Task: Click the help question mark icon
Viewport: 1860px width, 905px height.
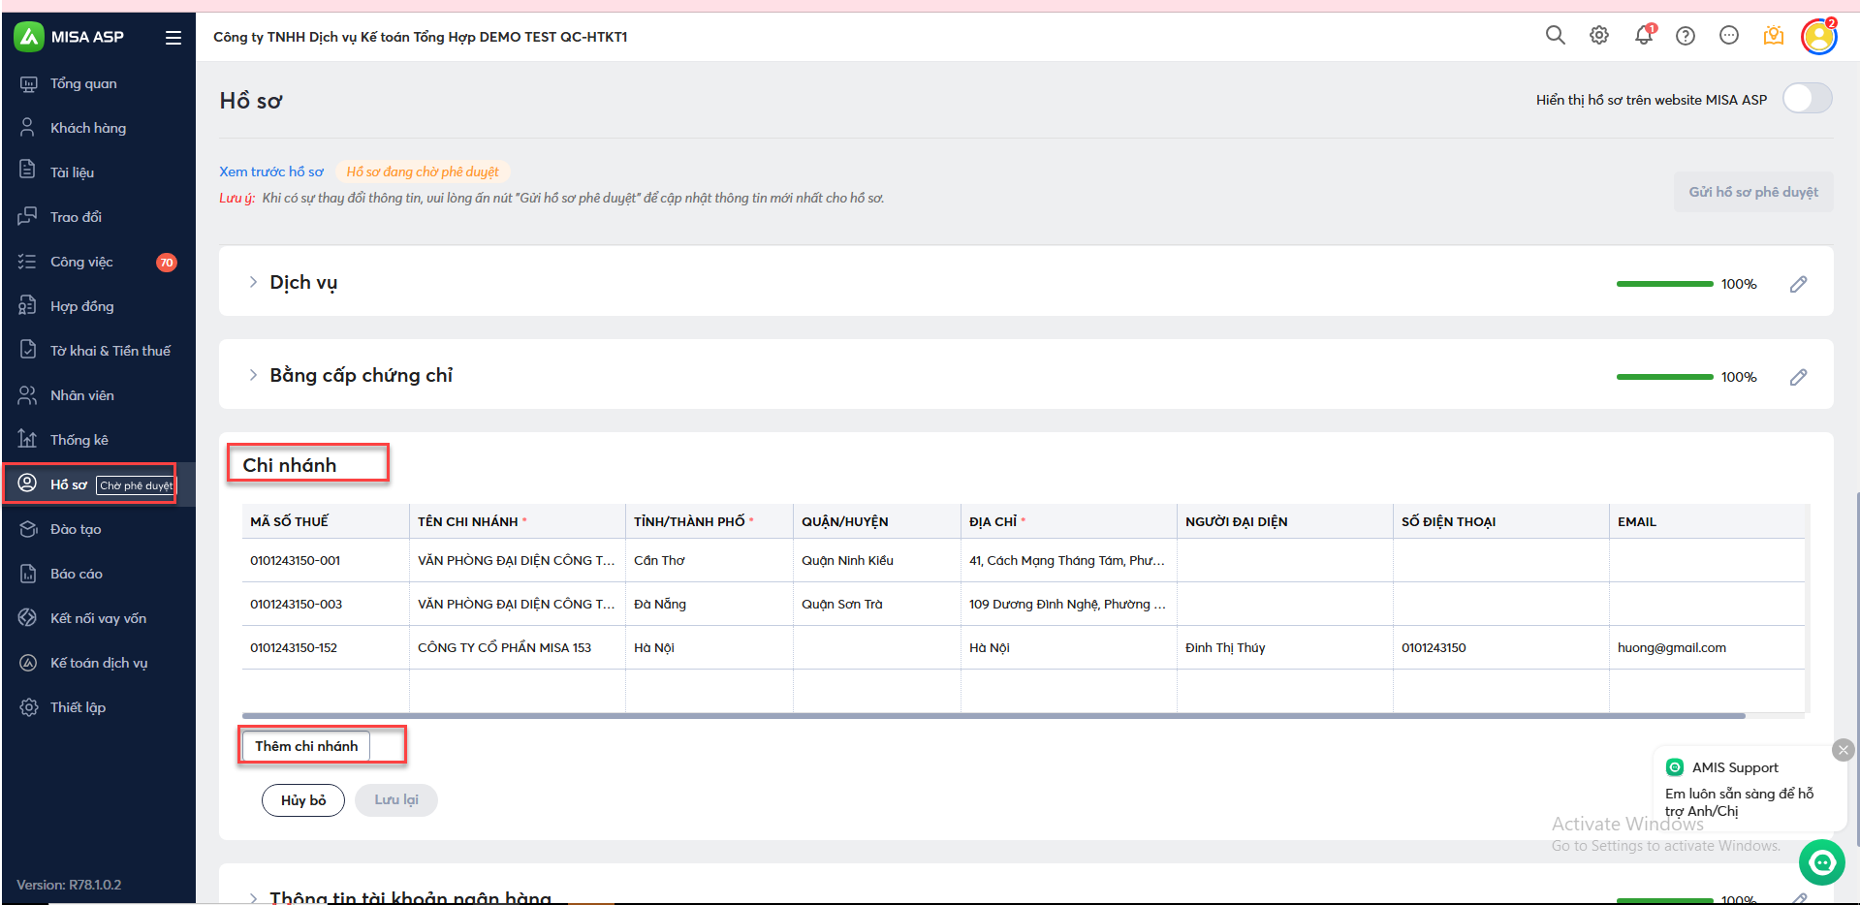Action: pyautogui.click(x=1686, y=36)
